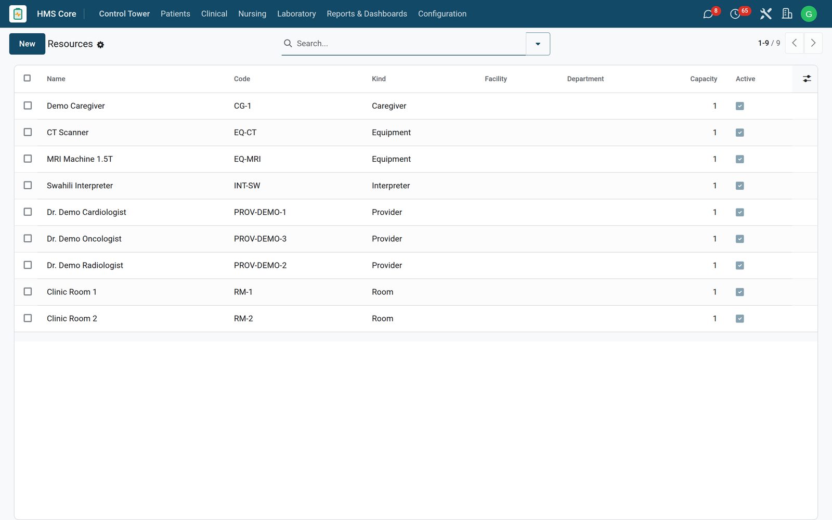Open the optional columns adjust icon

point(807,79)
